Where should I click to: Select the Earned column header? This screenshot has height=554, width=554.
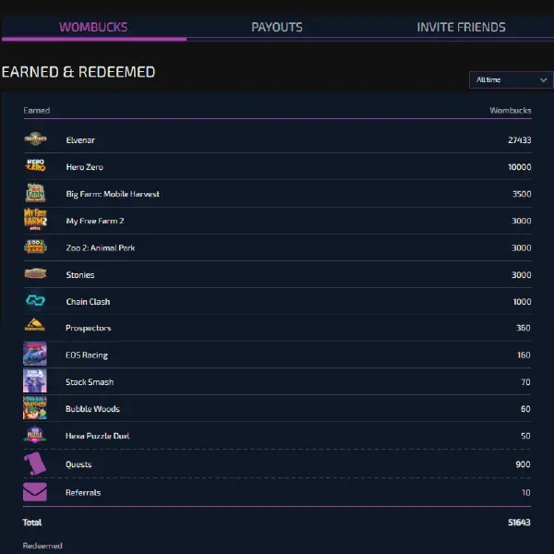[37, 111]
